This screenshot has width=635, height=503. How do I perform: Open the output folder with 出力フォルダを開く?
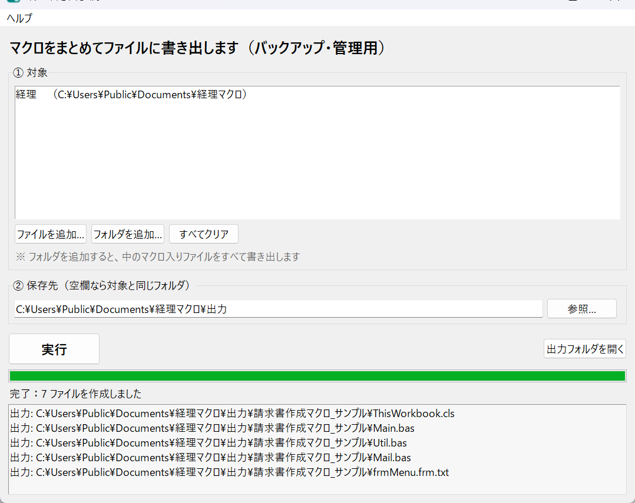(585, 349)
